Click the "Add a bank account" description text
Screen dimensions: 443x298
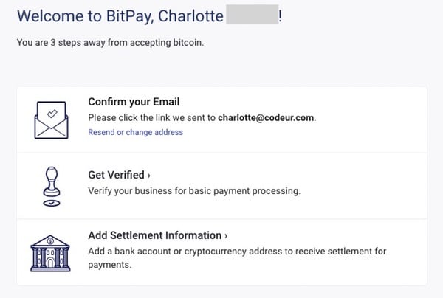pos(236,252)
